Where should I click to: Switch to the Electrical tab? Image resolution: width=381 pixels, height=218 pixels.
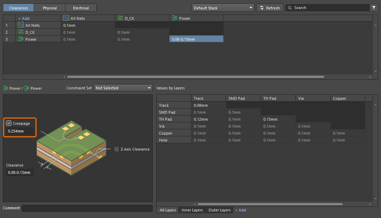point(81,8)
